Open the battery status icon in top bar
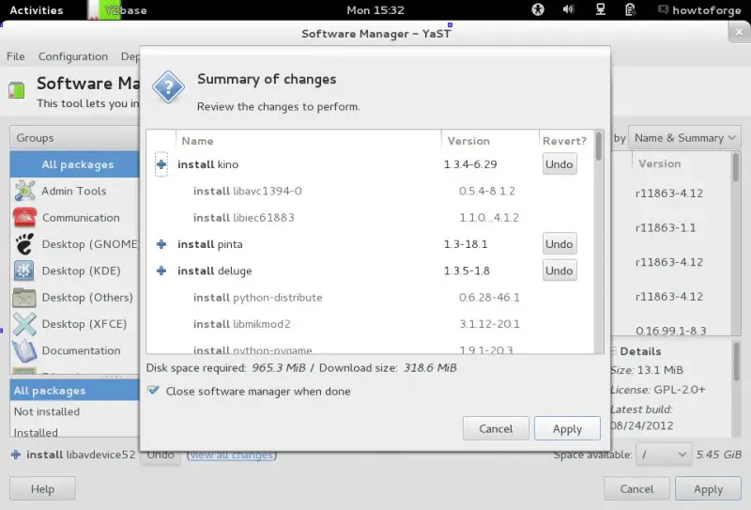 pos(630,9)
